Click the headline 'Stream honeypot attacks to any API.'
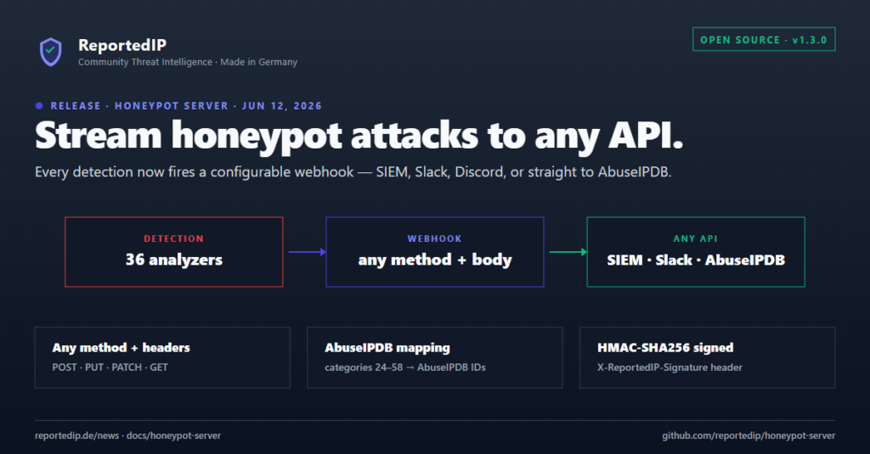The height and width of the screenshot is (454, 870). pyautogui.click(x=359, y=136)
